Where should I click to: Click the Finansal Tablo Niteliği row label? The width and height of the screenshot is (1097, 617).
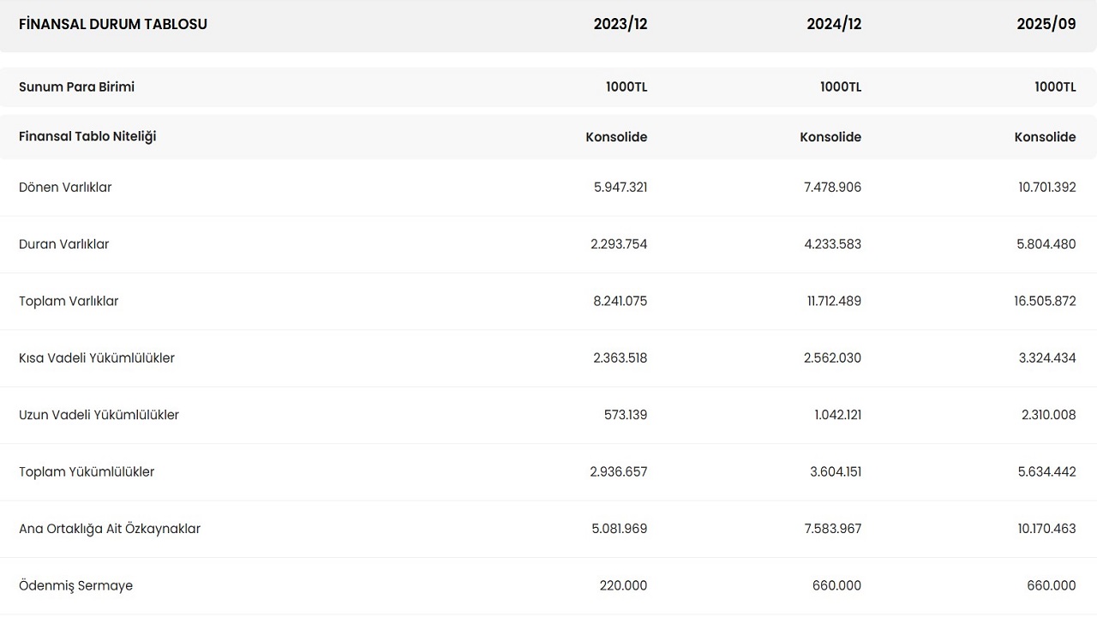(87, 136)
